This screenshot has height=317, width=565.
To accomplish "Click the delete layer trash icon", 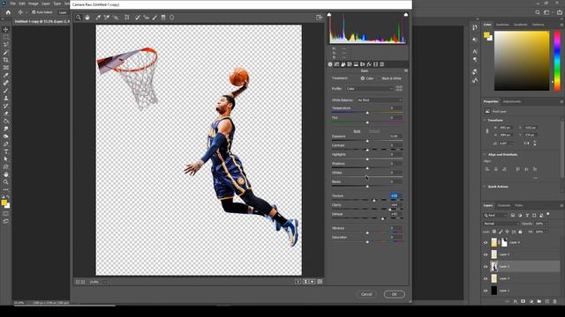I will pos(555,301).
